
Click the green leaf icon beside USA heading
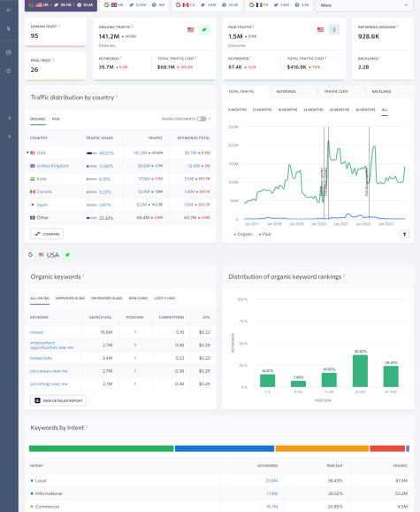coord(67,255)
